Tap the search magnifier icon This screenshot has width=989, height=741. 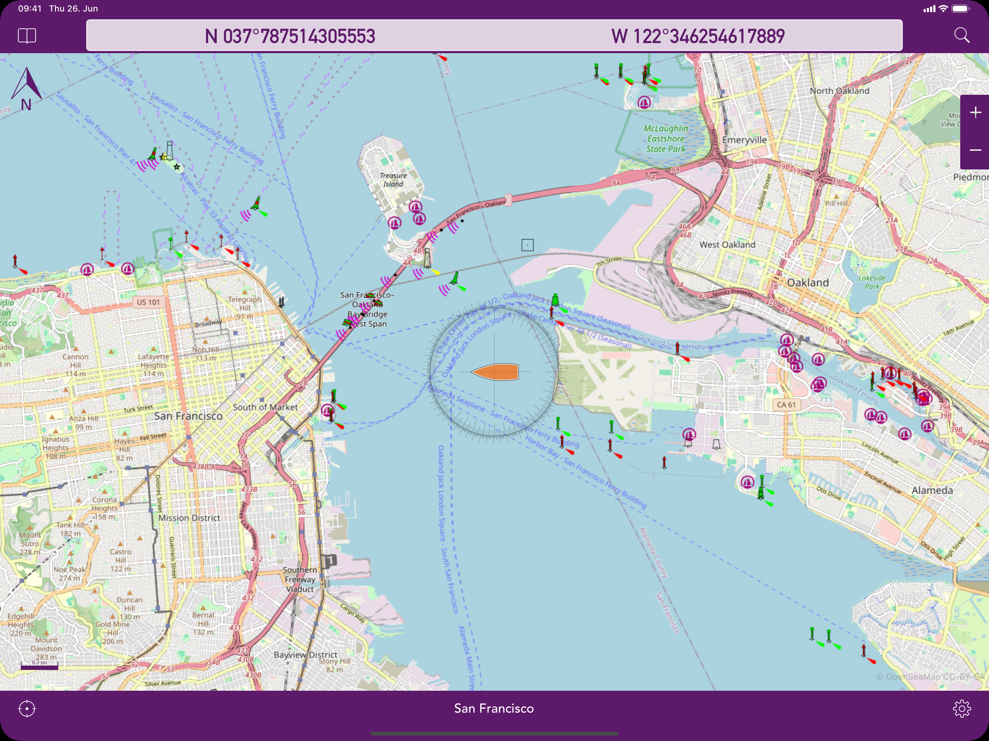pyautogui.click(x=961, y=35)
